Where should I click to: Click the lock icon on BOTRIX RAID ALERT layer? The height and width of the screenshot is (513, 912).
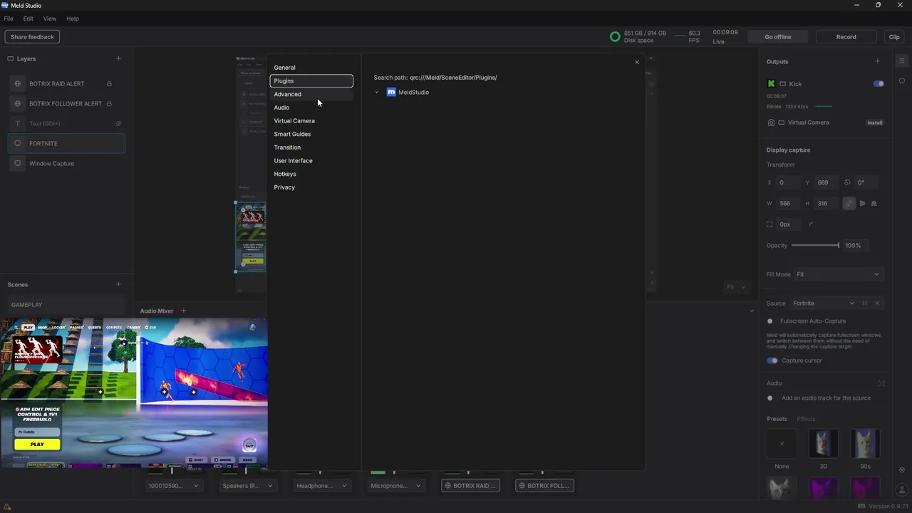click(109, 83)
